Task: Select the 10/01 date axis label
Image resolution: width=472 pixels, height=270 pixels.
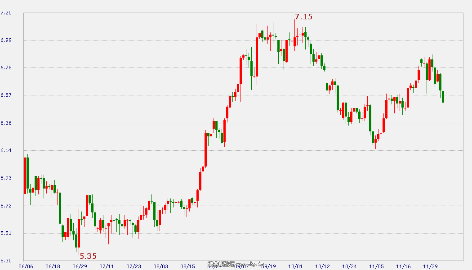Action: (295, 266)
